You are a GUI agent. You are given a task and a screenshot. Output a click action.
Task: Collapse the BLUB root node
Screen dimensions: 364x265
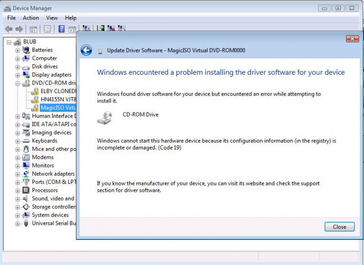[x=9, y=42]
